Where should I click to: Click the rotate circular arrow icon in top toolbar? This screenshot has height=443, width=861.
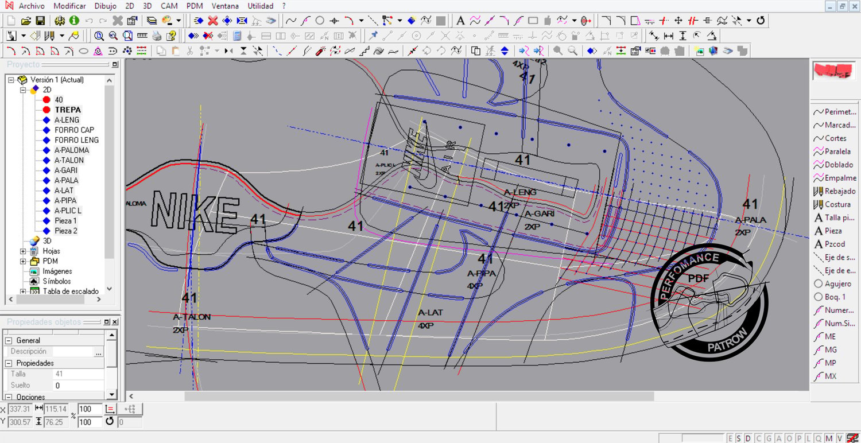(761, 21)
